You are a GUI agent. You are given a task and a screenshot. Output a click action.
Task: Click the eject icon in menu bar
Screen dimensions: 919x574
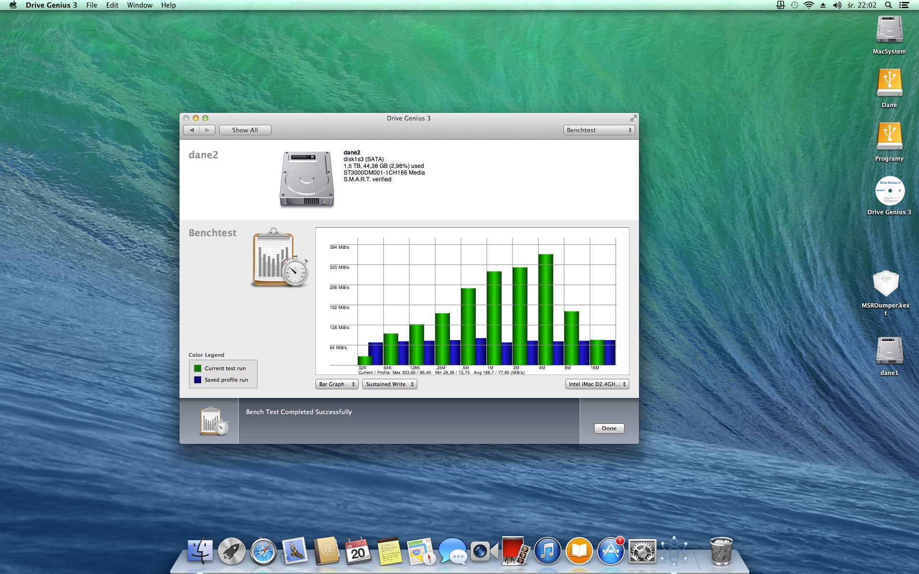point(823,5)
